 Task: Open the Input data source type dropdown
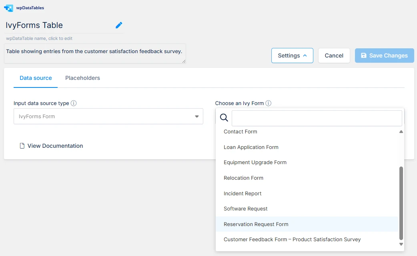tap(108, 116)
